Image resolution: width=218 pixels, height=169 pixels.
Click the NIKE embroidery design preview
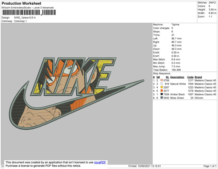click(x=77, y=93)
